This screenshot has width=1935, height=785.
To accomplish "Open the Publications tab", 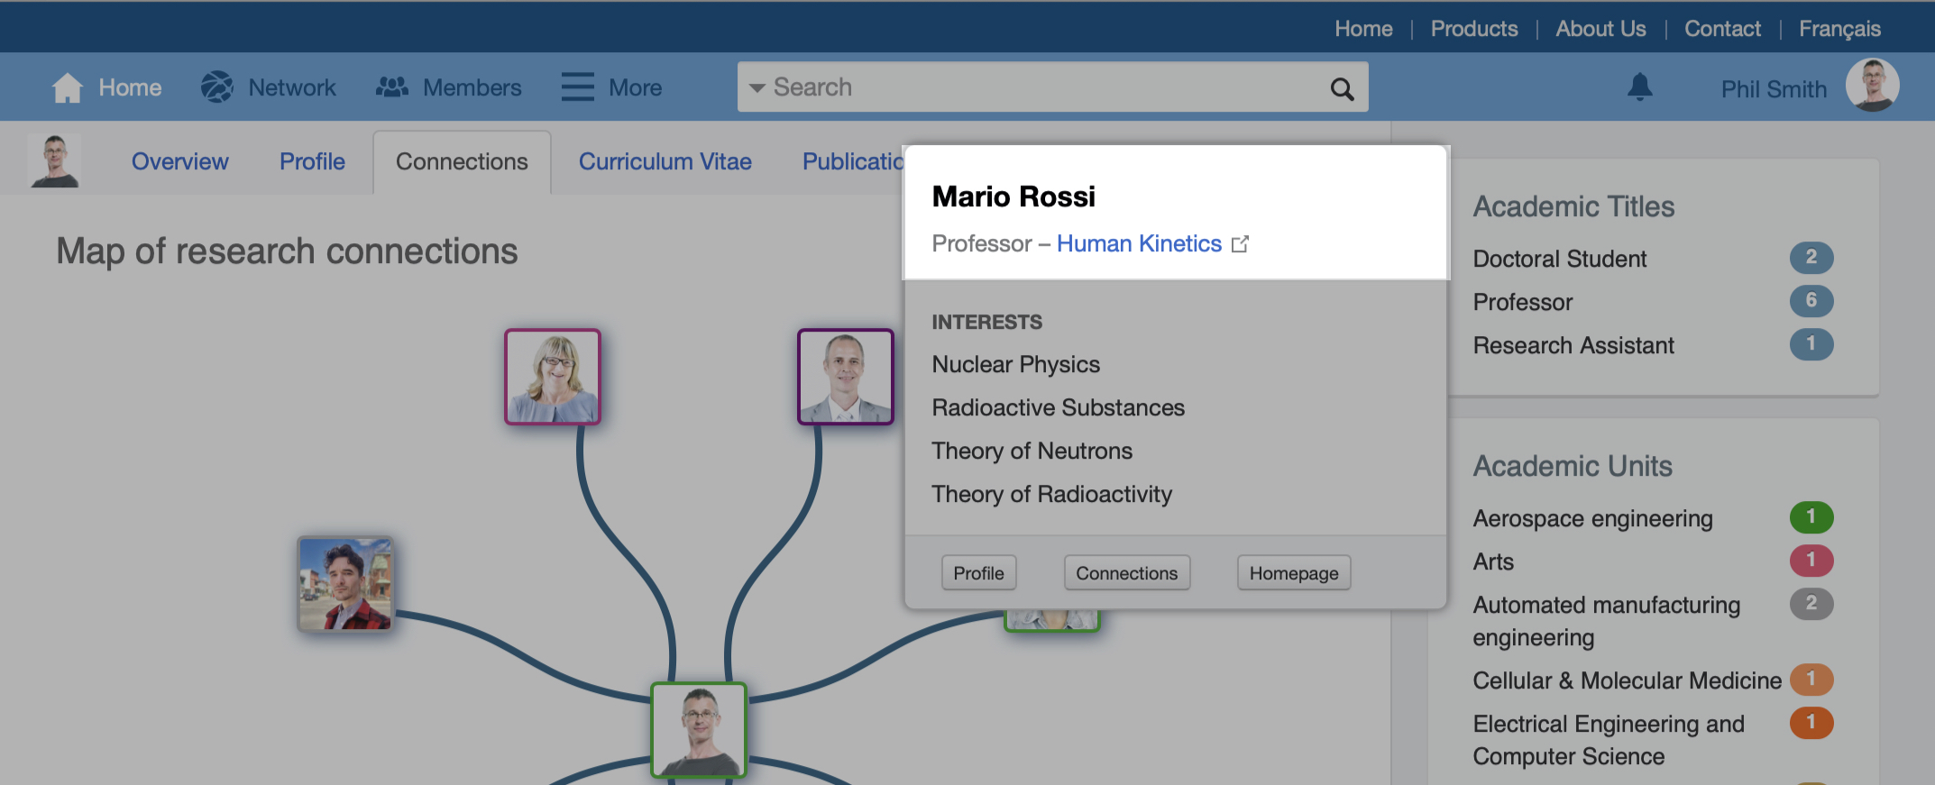I will 853,161.
